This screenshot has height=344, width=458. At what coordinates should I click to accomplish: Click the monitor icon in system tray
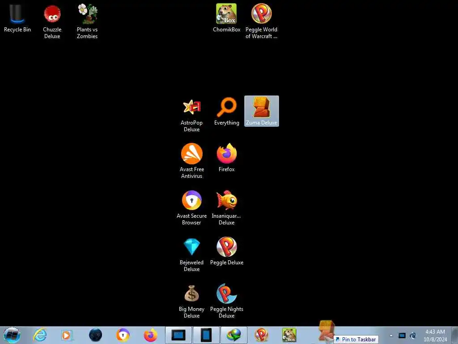pyautogui.click(x=402, y=335)
